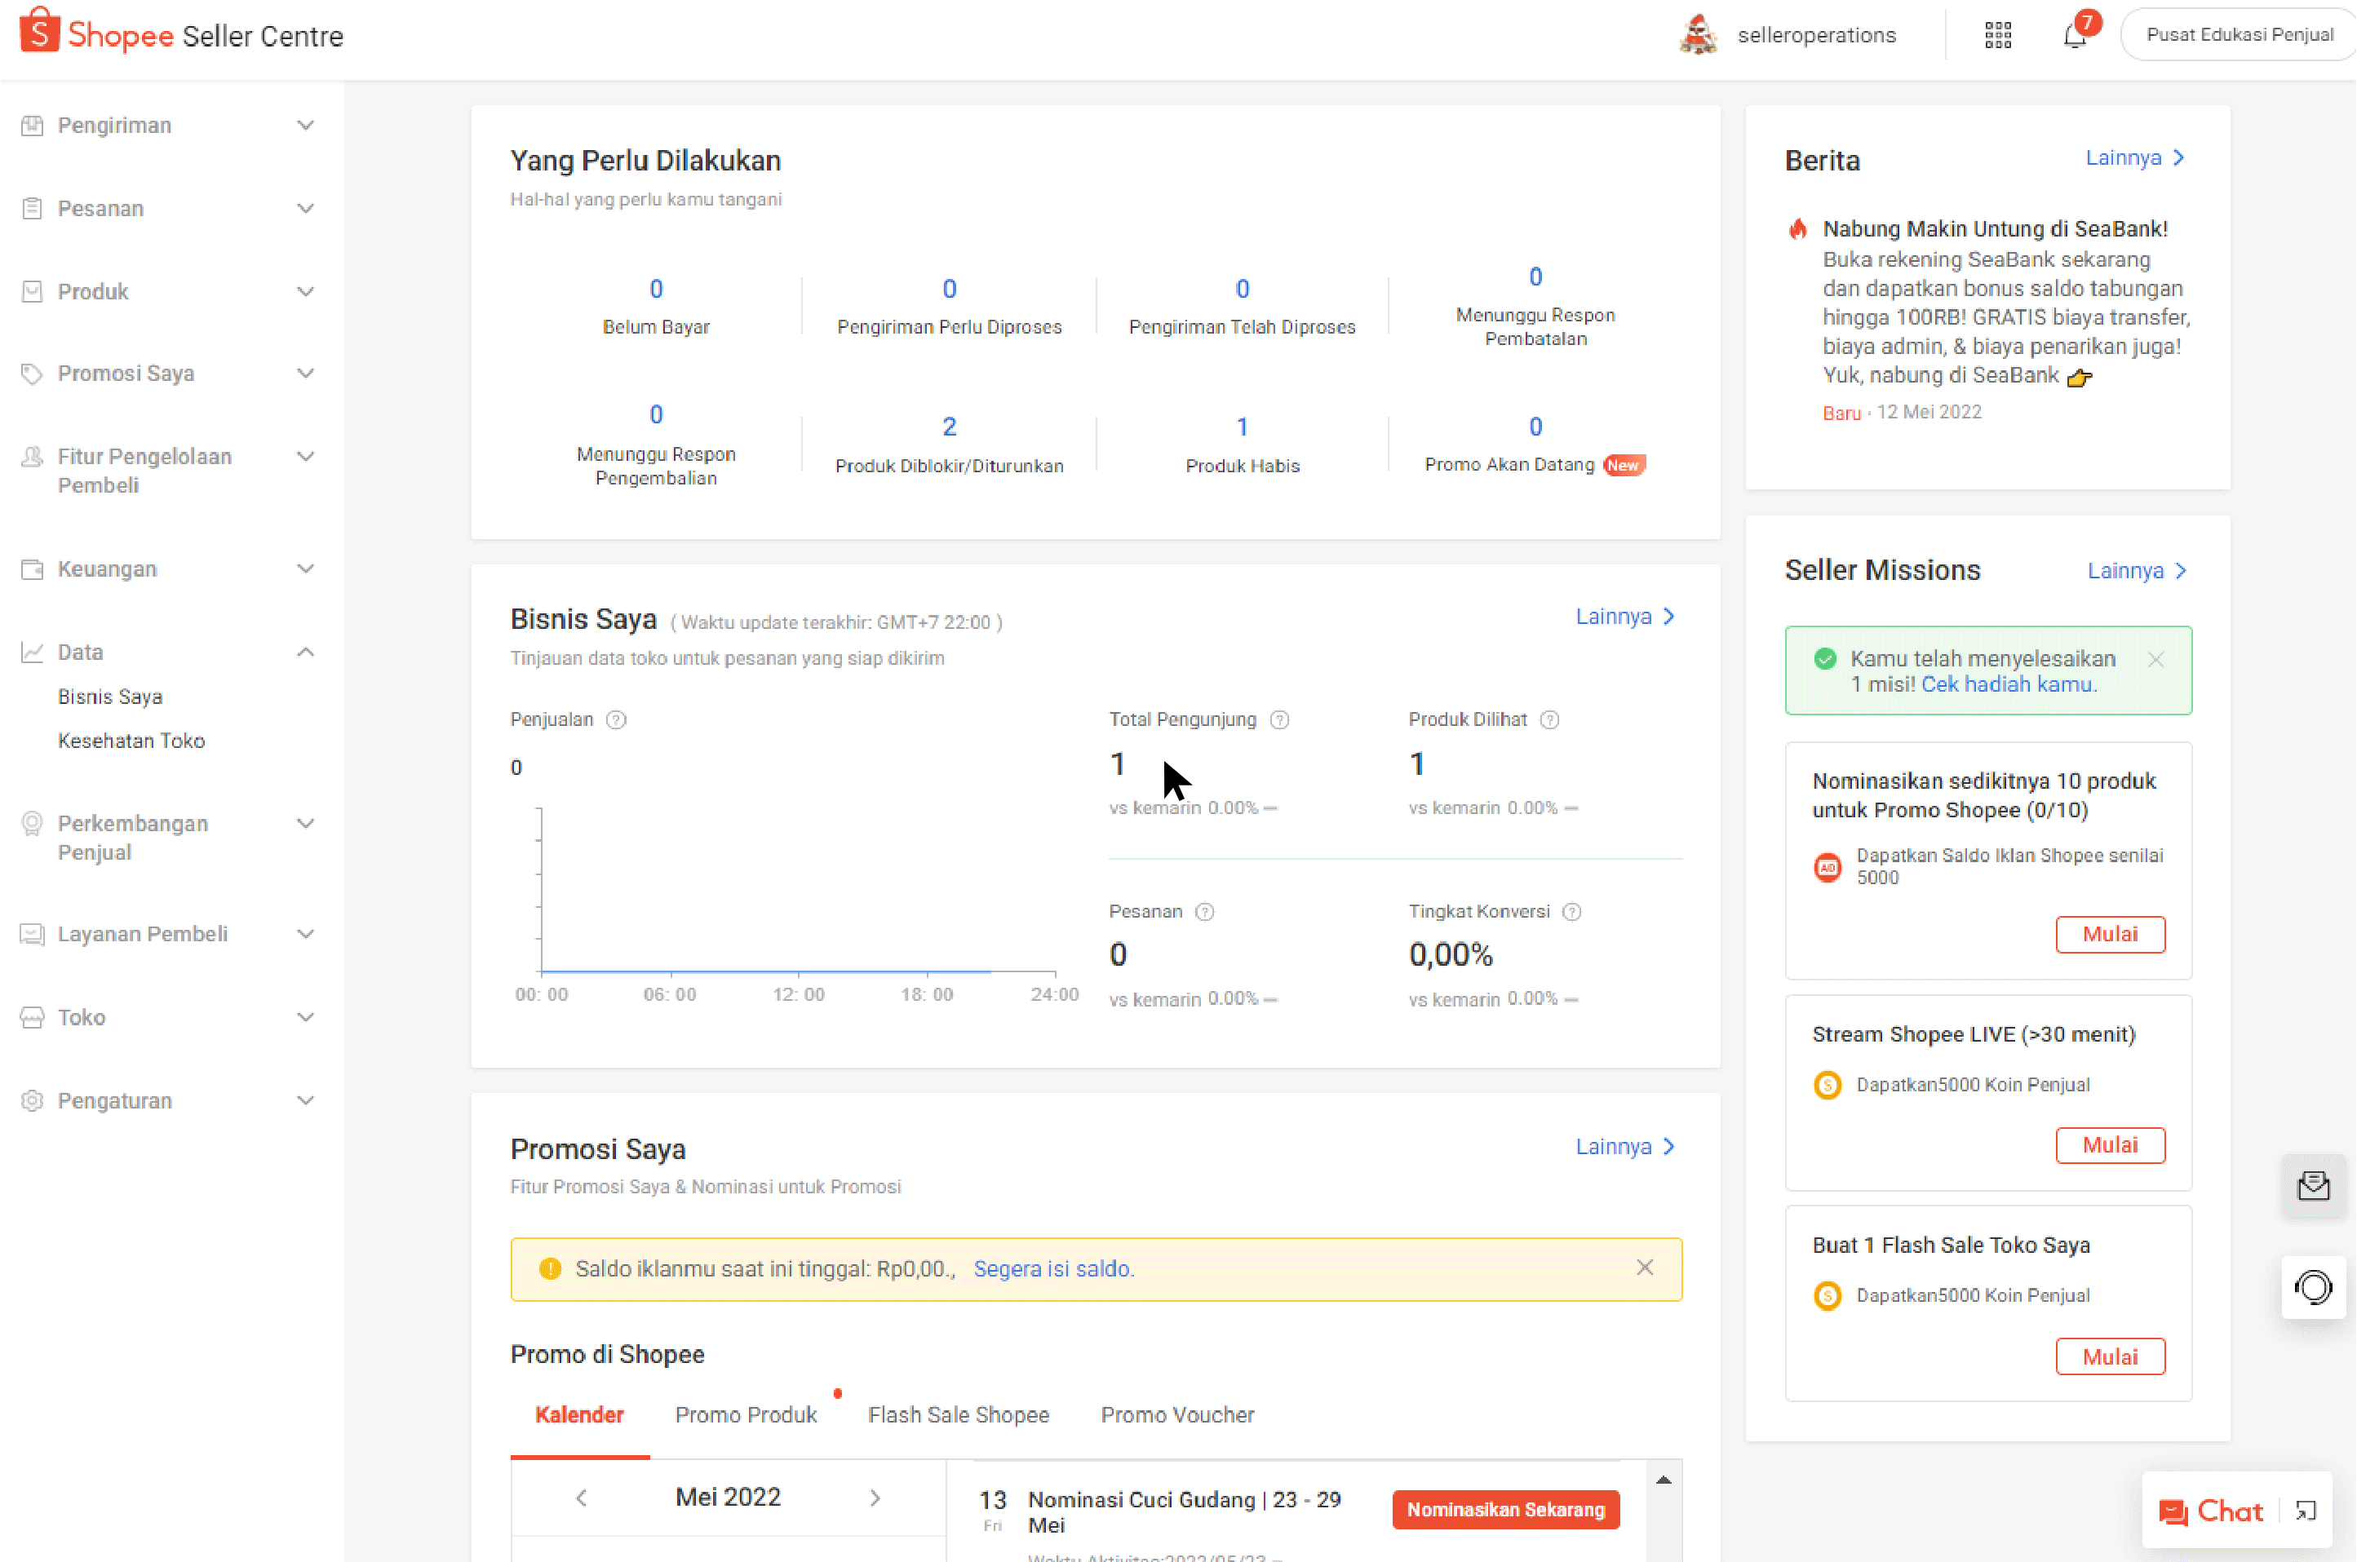
Task: Open Kesehatan Toko under Data
Action: 131,741
